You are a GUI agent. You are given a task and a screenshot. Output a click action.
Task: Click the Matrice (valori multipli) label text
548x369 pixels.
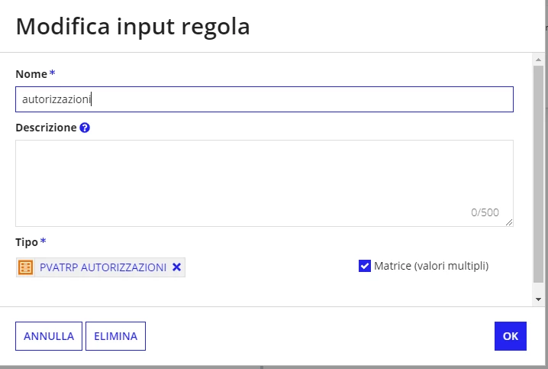tap(431, 266)
